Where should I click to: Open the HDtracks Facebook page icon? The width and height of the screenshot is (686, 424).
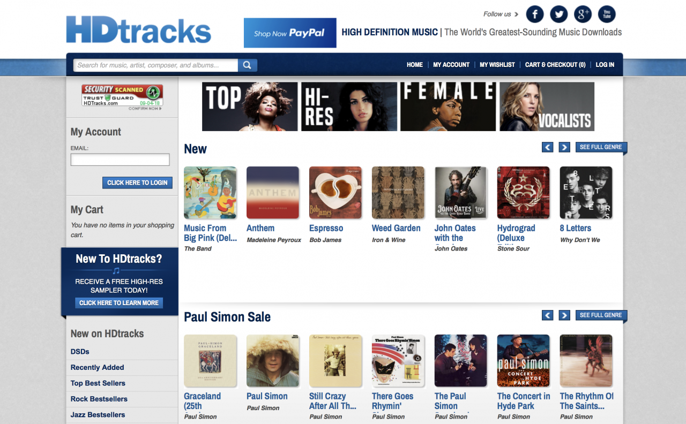[535, 14]
